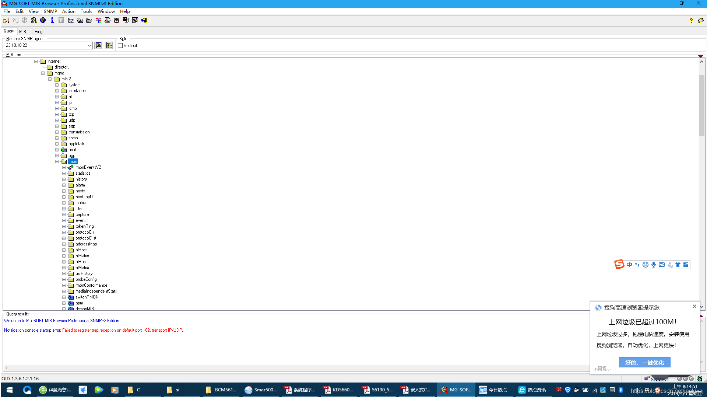This screenshot has height=398, width=707.
Task: Switch to the MIB tab
Action: [23, 32]
